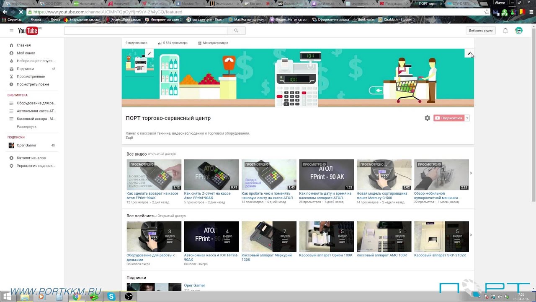
Task: Open the Mail.Ru bookmark
Action: point(247,19)
